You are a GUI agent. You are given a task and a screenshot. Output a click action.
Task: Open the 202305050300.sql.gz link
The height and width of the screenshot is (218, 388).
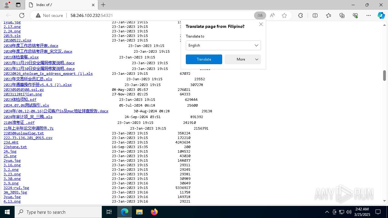pyautogui.click(x=24, y=90)
